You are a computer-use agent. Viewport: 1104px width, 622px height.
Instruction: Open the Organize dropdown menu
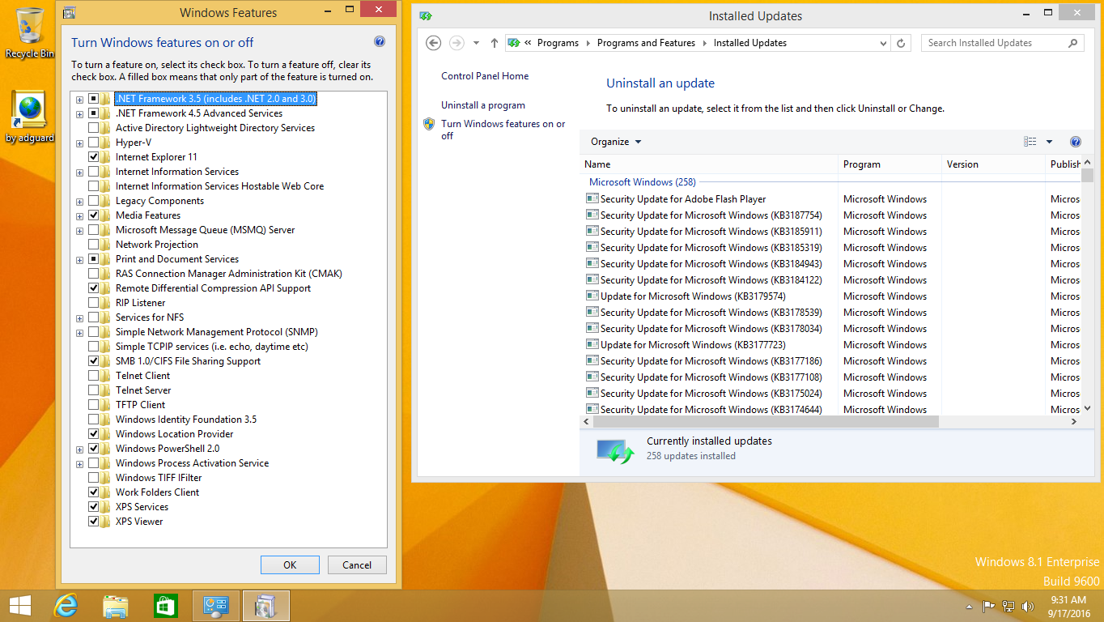[x=616, y=142]
